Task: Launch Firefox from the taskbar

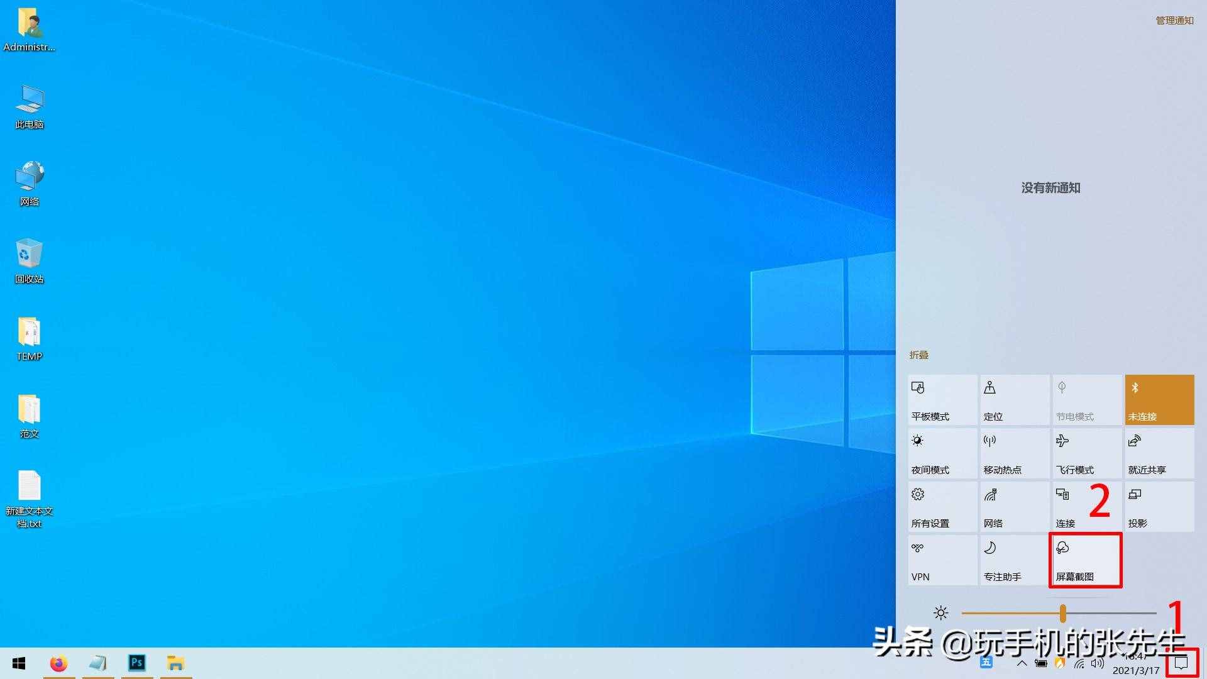Action: 59,663
